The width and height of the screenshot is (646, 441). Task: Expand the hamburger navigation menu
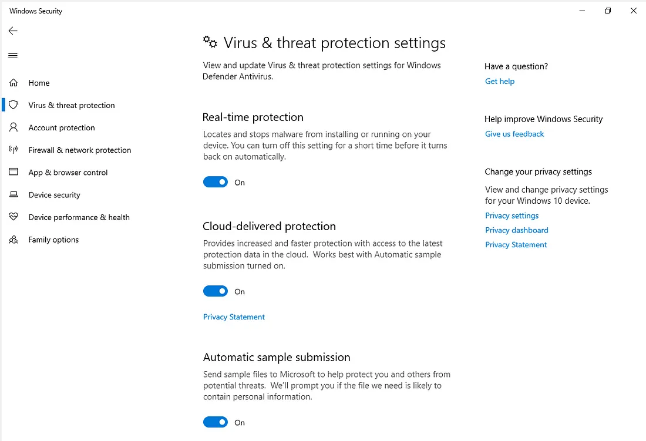coord(13,56)
